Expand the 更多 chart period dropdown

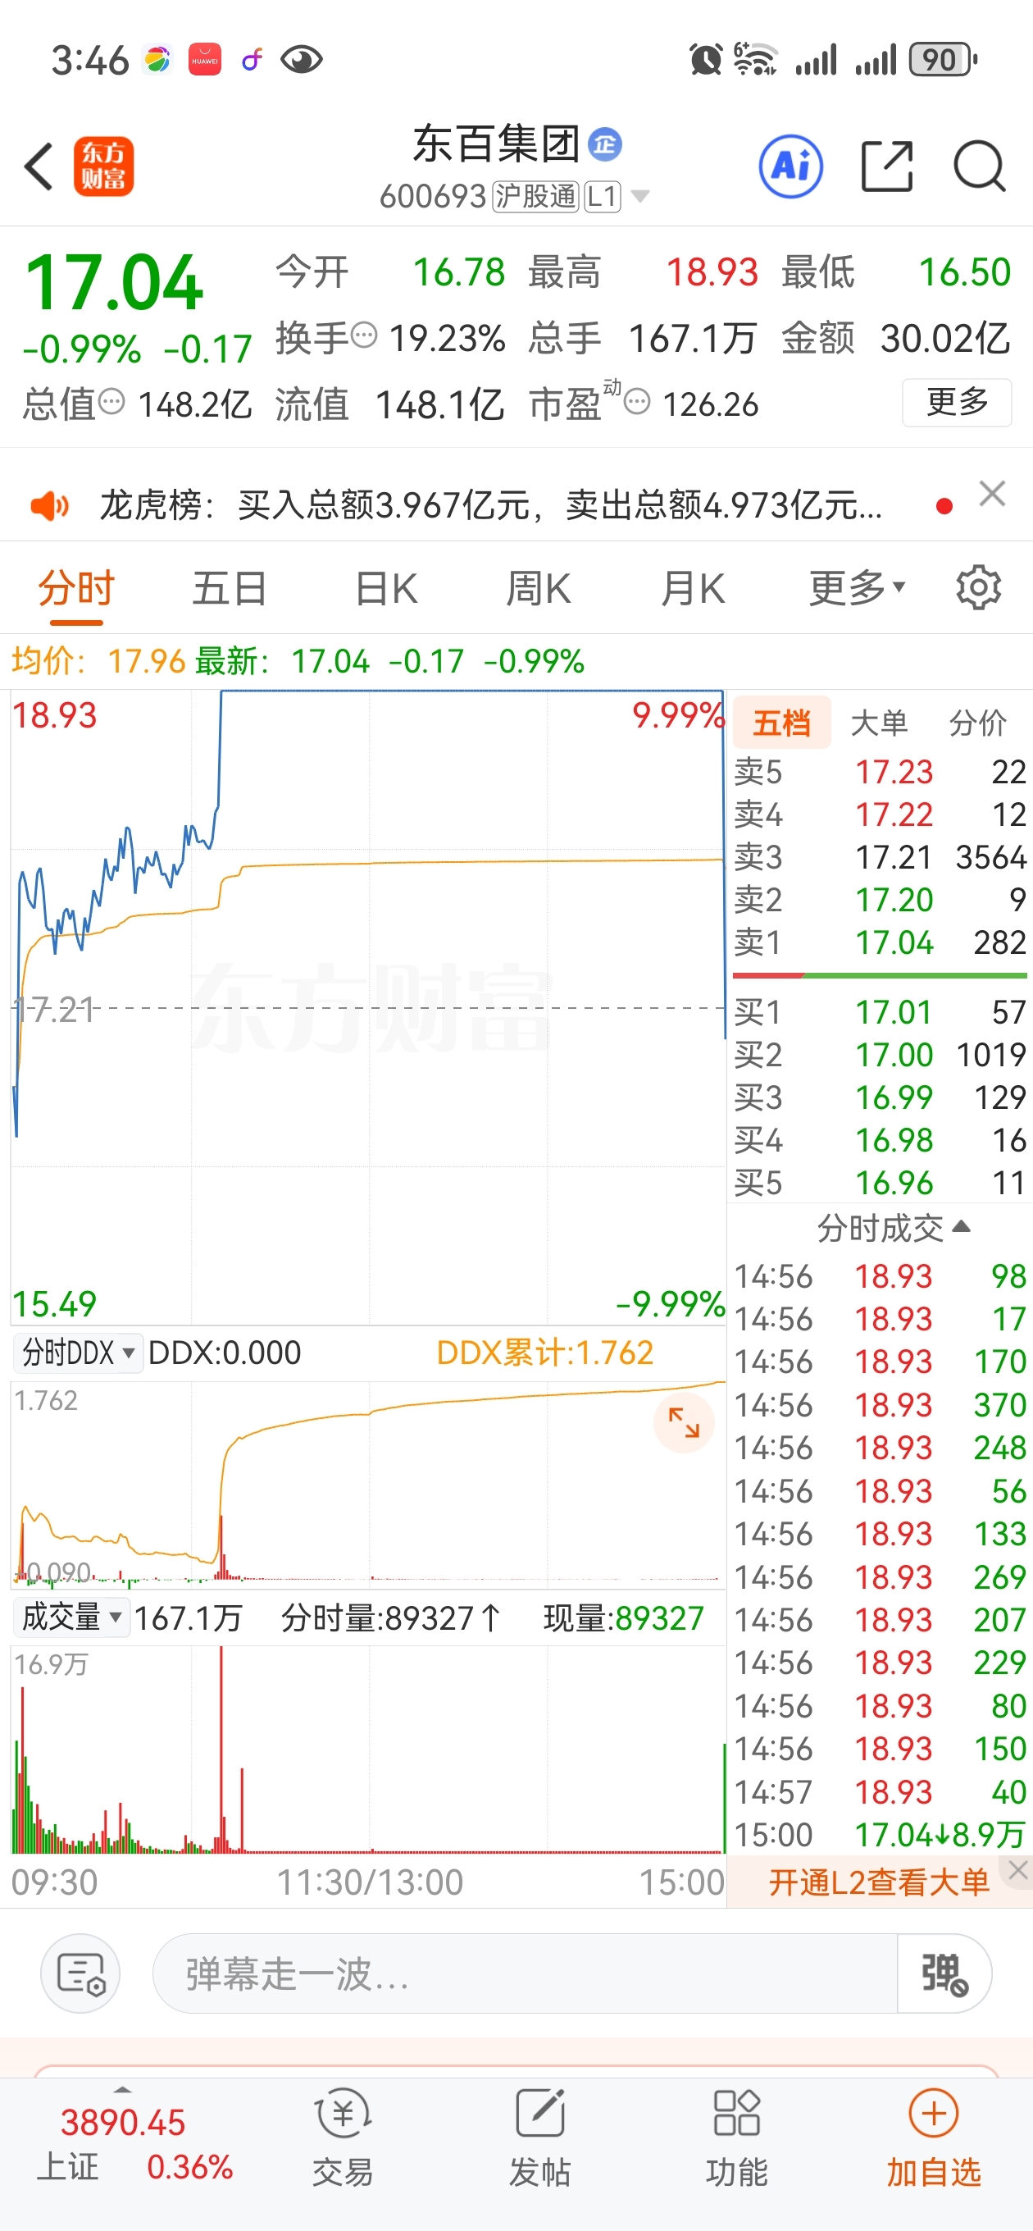click(x=858, y=588)
